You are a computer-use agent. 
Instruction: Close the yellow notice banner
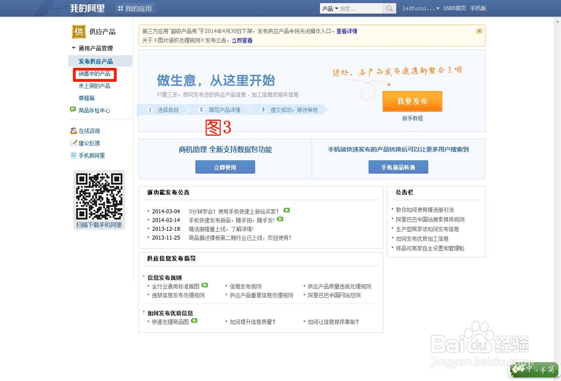point(479,31)
